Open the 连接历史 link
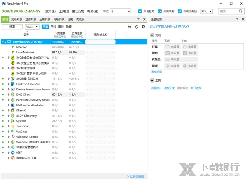The width and height of the screenshot is (247, 180). [x=170, y=88]
